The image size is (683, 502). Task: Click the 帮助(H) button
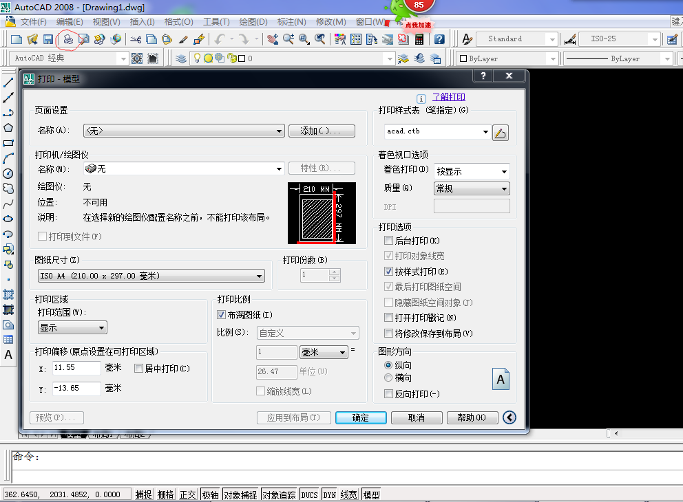472,417
